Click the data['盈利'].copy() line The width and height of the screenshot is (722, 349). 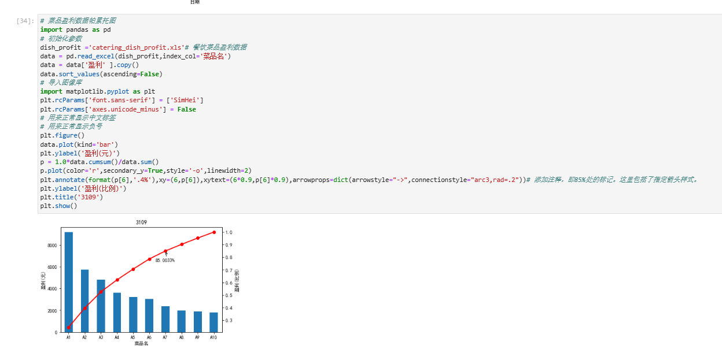point(90,65)
